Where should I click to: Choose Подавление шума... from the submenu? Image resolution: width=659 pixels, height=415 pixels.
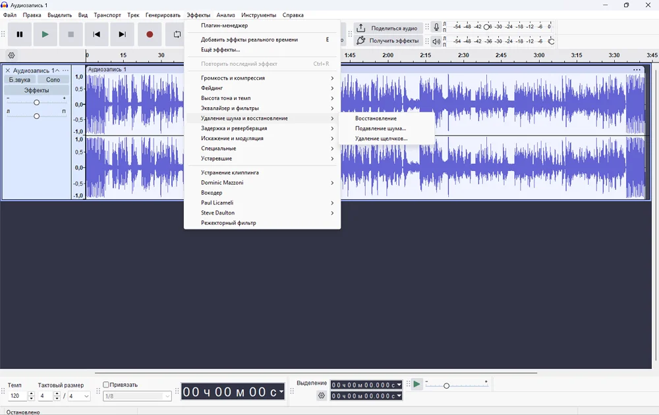(381, 129)
